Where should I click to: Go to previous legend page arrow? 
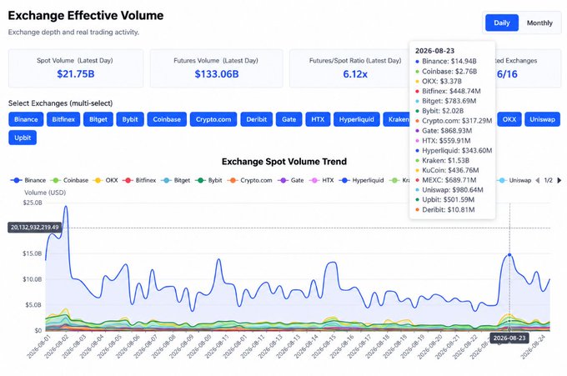pos(537,180)
